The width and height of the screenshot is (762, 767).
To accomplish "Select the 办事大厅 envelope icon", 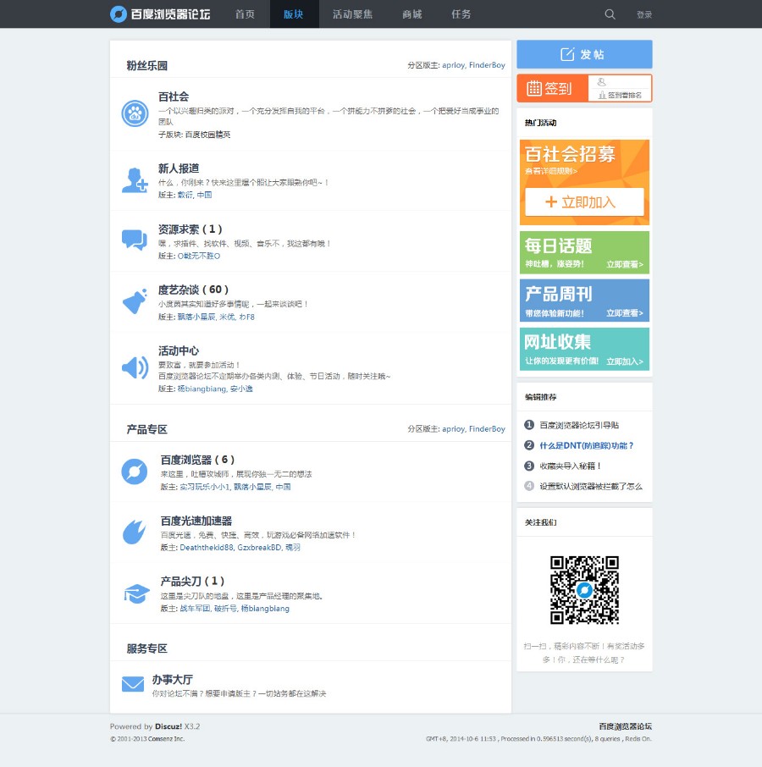I will click(x=133, y=684).
